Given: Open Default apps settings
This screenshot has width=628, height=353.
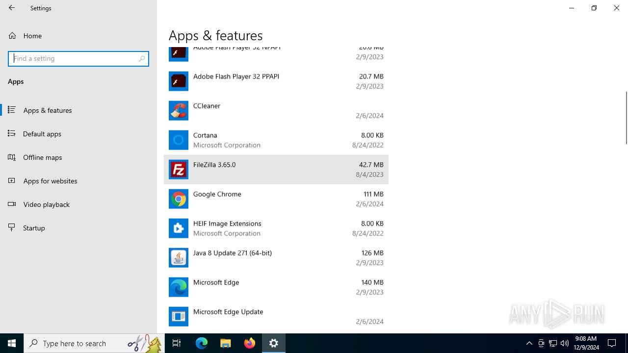Looking at the screenshot, I should tap(78, 134).
